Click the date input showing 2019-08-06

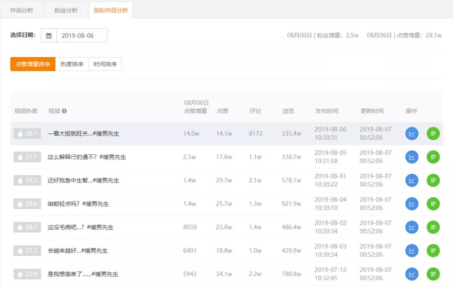(x=81, y=36)
